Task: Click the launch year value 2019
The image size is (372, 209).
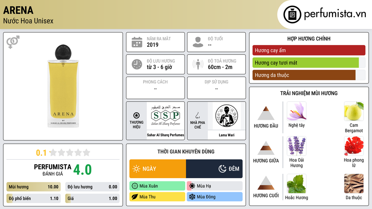Action: (x=153, y=45)
